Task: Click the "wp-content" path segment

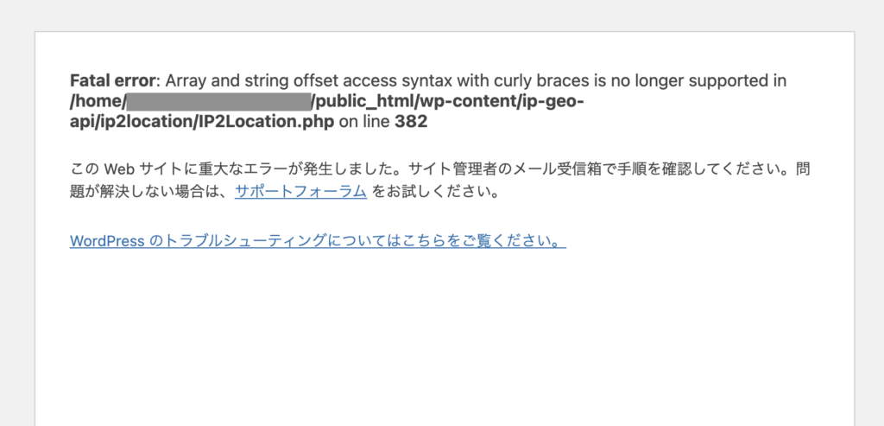Action: pos(461,102)
